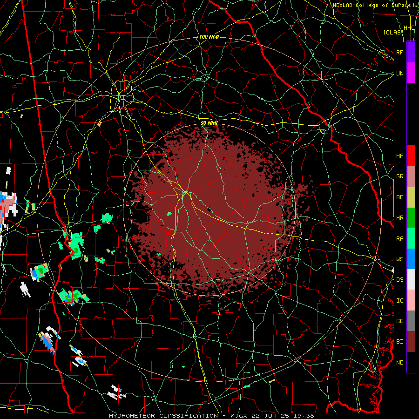Click the "UK" legend label
The width and height of the screenshot is (419, 419).
pyautogui.click(x=399, y=73)
